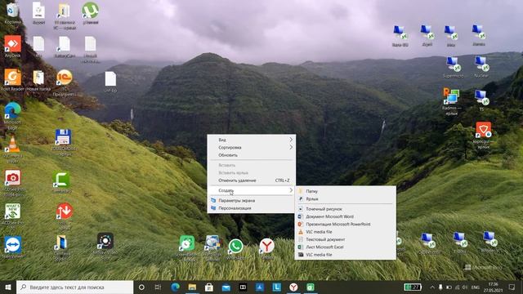
Task: Open Персонализация from context menu
Action: (x=251, y=208)
